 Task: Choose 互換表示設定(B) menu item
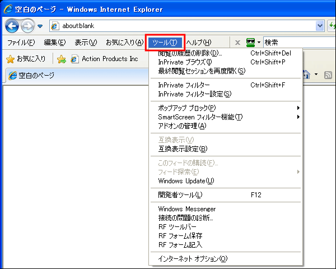click(226, 149)
